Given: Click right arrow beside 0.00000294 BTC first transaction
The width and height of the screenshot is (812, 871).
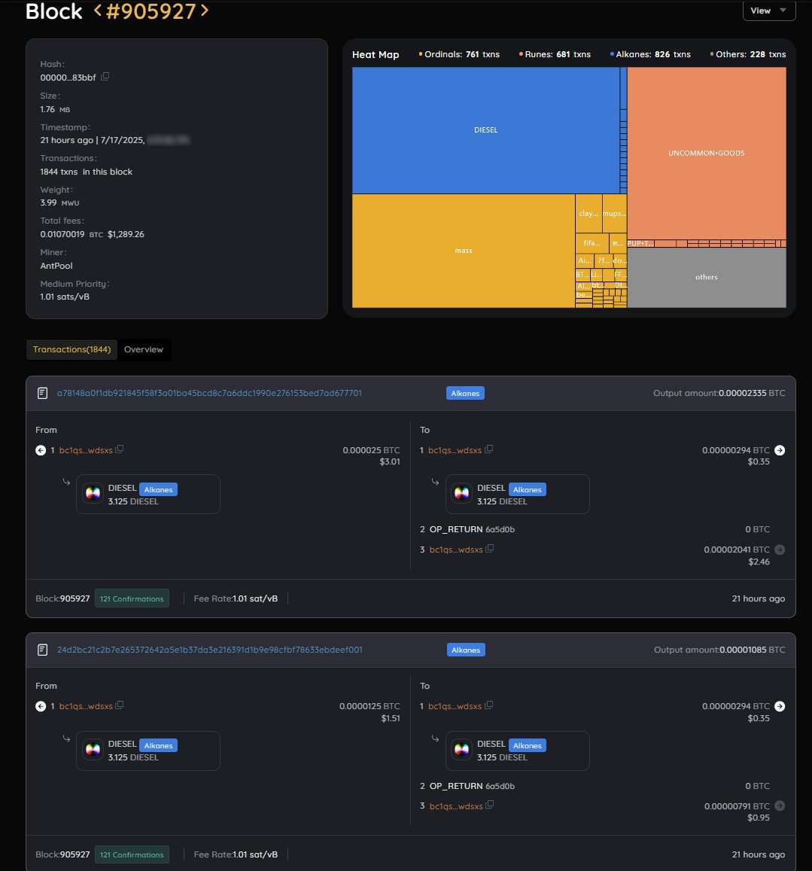Looking at the screenshot, I should pos(780,450).
